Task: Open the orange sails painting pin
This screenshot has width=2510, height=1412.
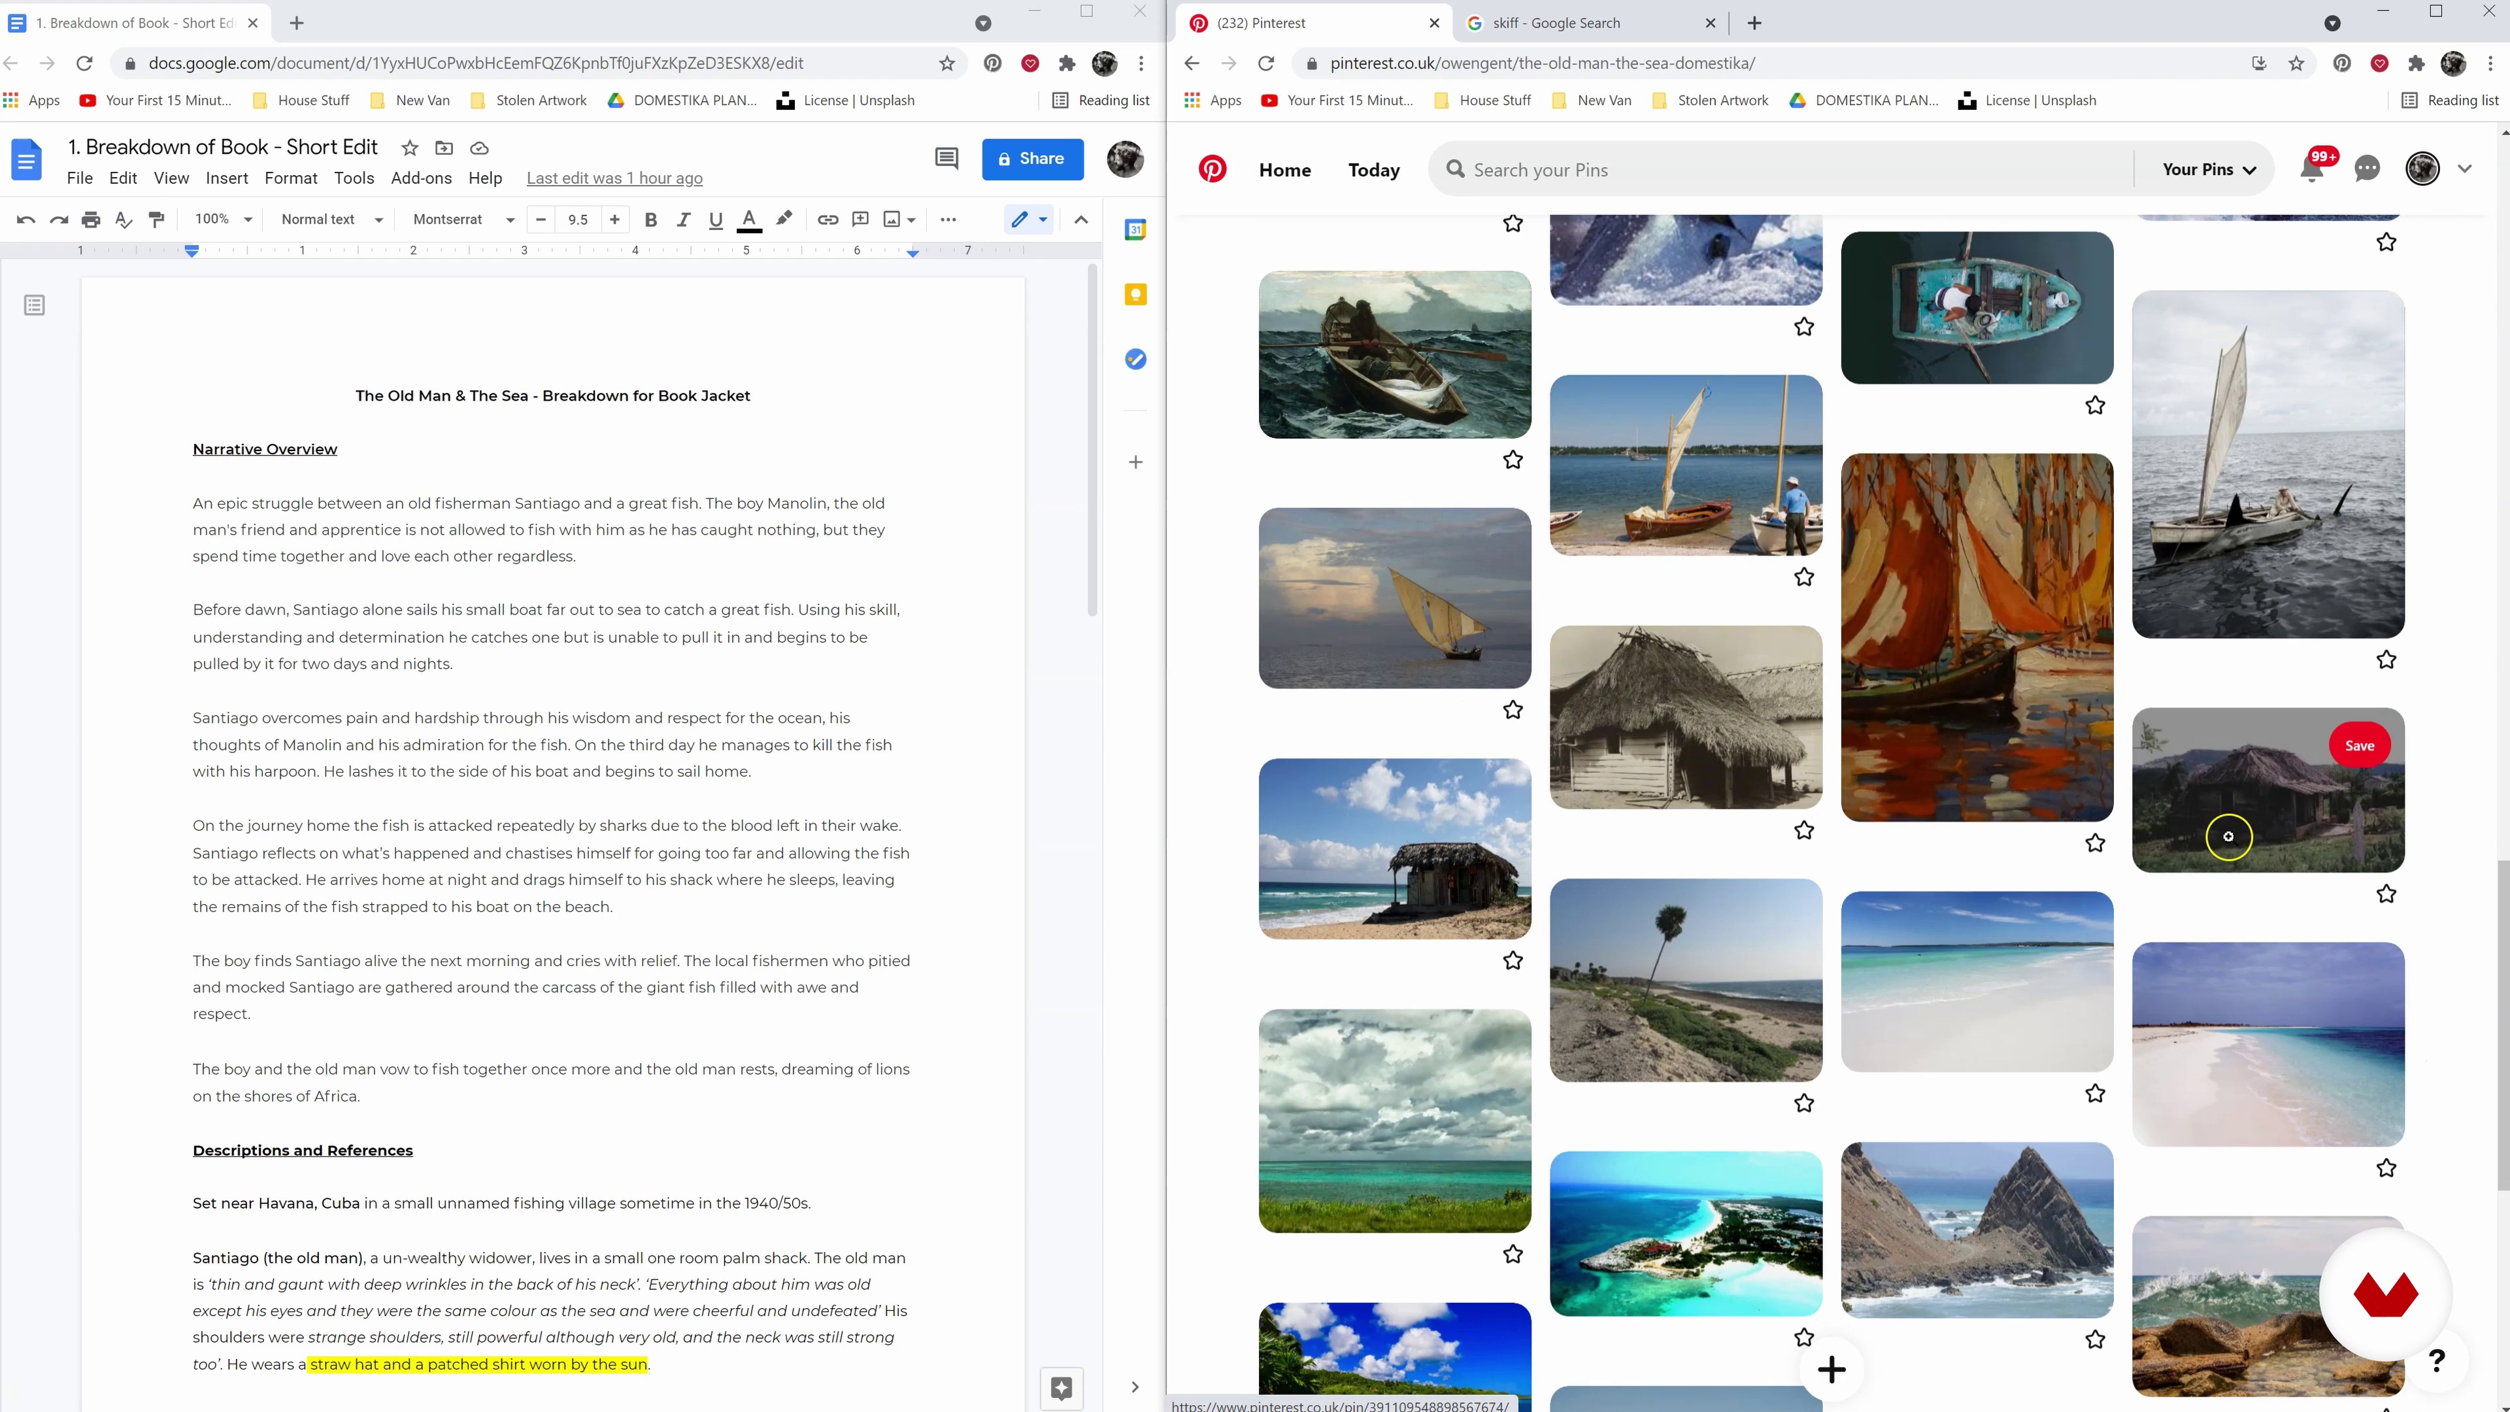Action: (1977, 637)
